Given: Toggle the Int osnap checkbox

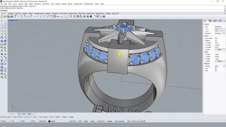Looking at the screenshot, I should 28,117.
